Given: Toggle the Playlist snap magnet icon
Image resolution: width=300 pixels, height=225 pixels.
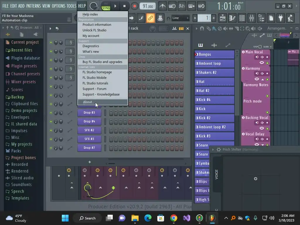Looking at the screenshot, I should pyautogui.click(x=202, y=28).
